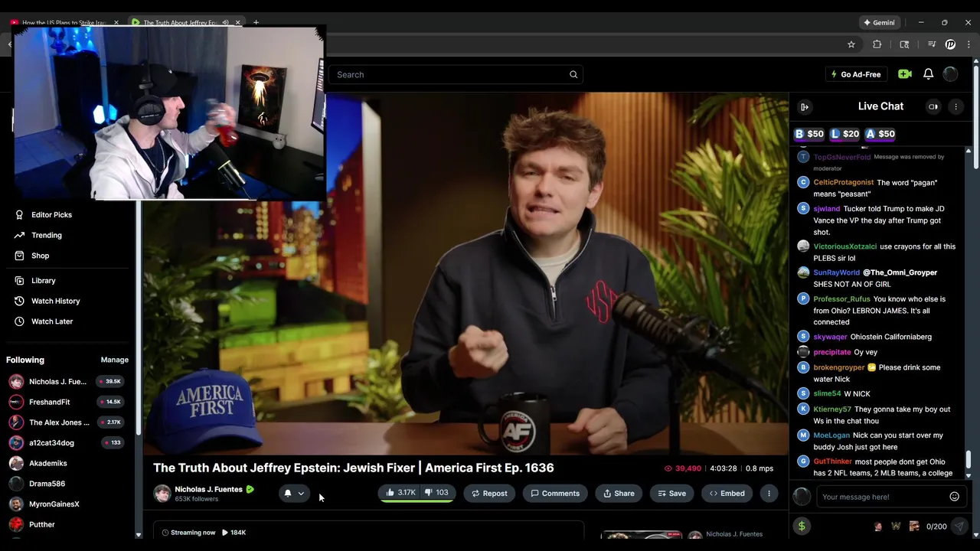This screenshot has height=551, width=980.
Task: Click the Go Ad-Free button
Action: (x=854, y=74)
